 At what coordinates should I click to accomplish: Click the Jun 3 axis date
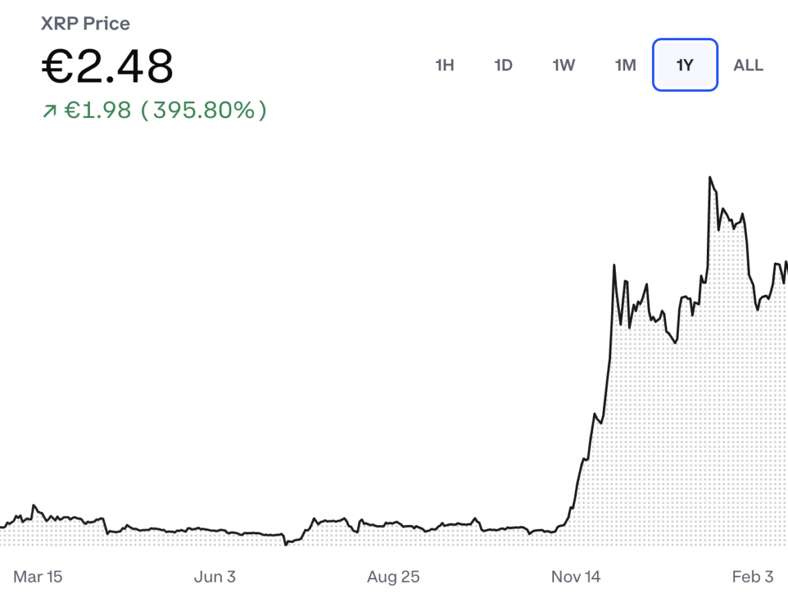pyautogui.click(x=214, y=577)
